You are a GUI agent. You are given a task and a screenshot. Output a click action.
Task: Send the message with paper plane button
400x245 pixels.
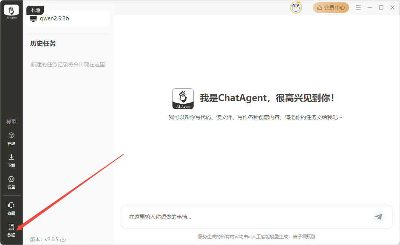coord(378,217)
